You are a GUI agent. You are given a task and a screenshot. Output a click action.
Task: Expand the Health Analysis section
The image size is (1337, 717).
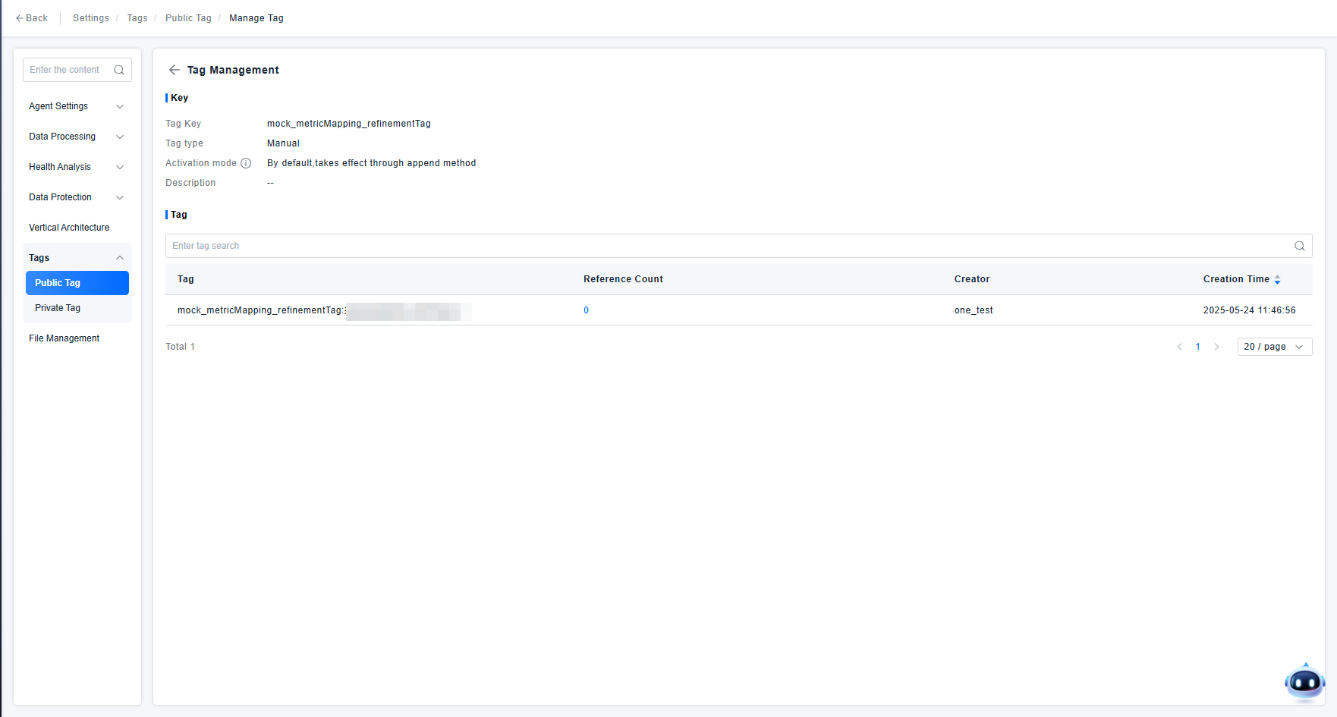pos(77,167)
